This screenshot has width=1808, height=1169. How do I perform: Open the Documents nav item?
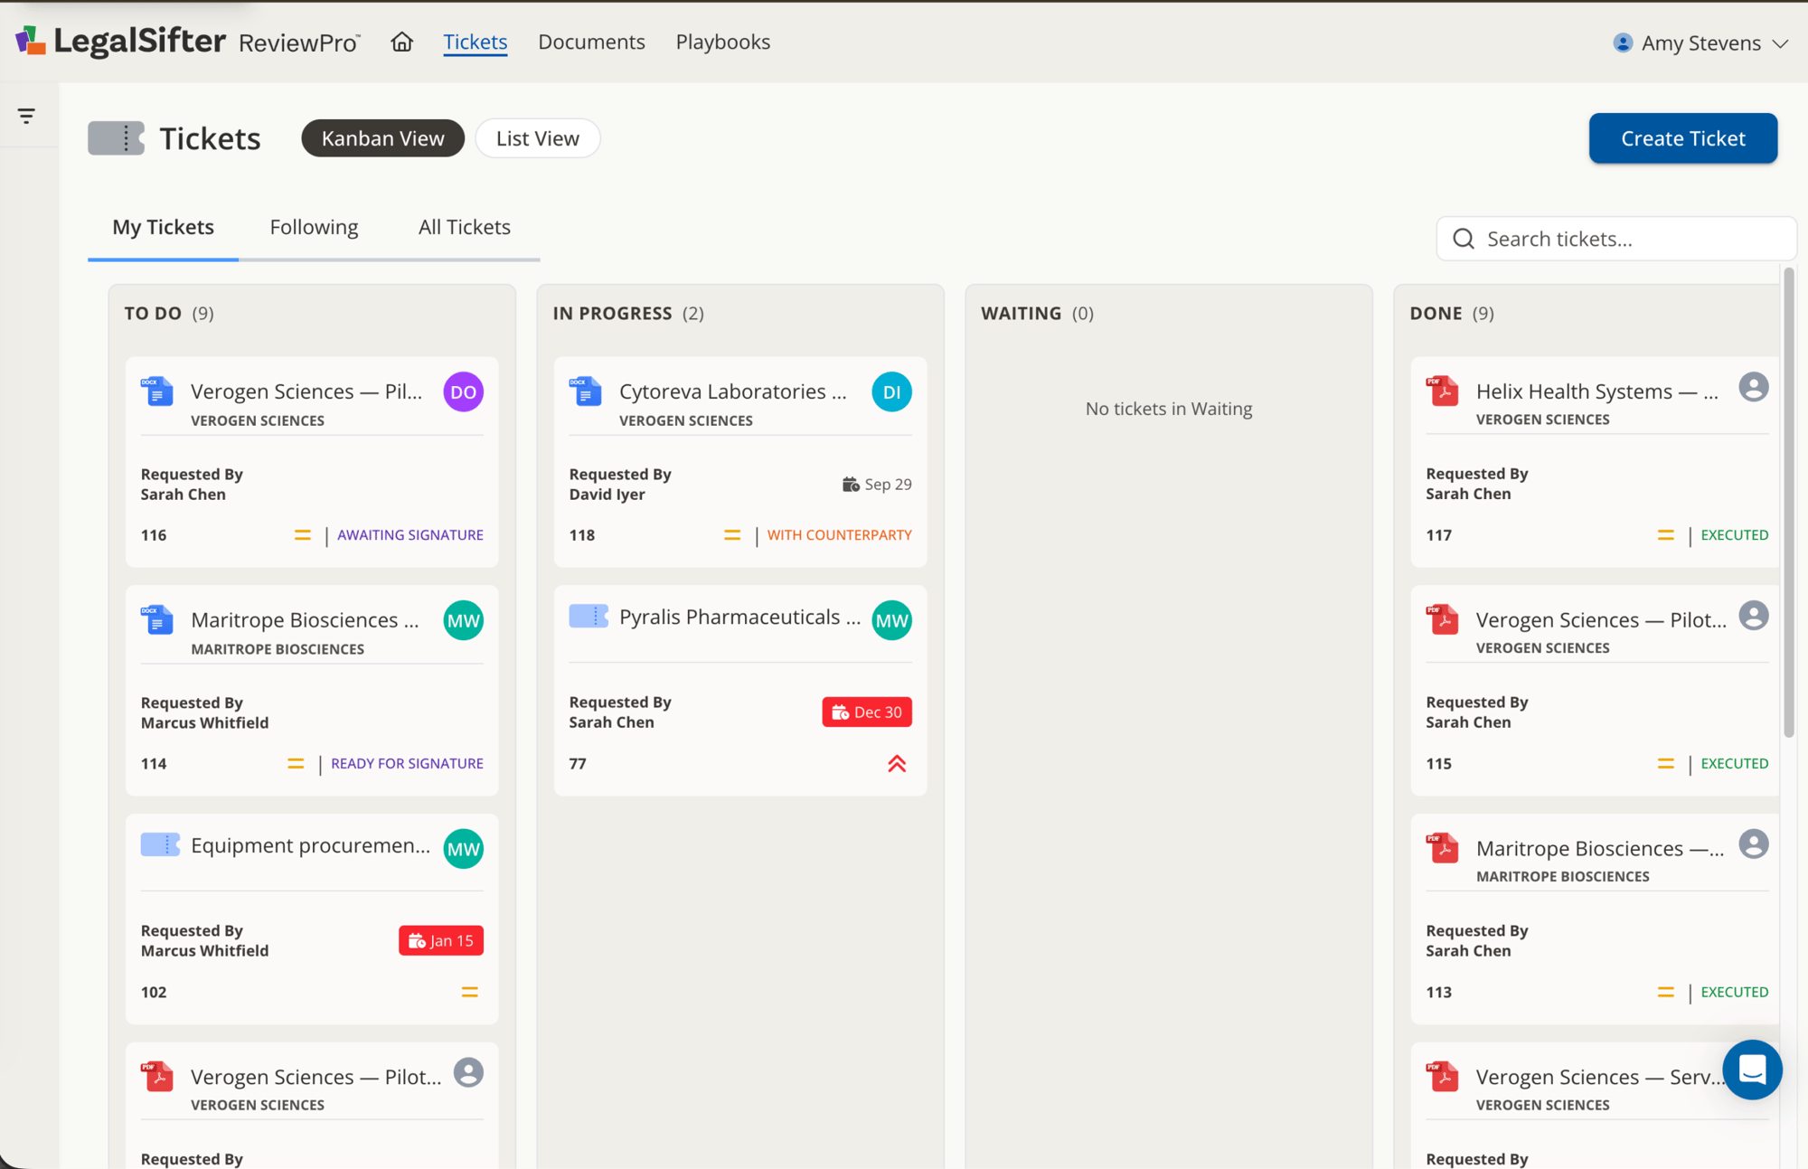pos(592,42)
